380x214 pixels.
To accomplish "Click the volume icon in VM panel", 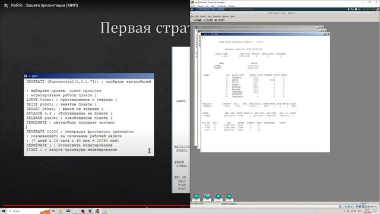I will point(359,10).
